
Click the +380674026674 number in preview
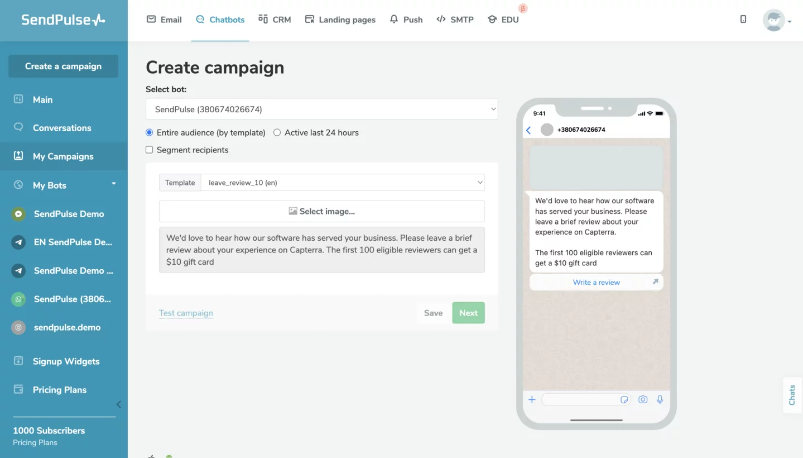[581, 130]
